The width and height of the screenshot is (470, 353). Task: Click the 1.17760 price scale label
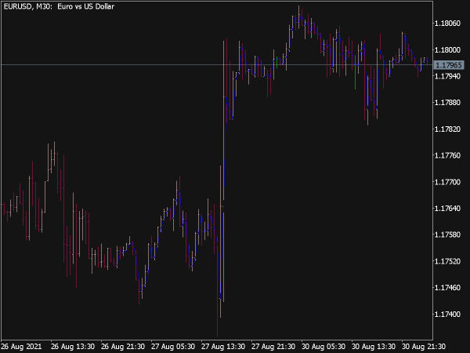coord(447,155)
